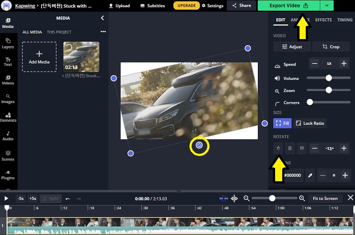
Task: Select the Text tool in sidebar
Action: [8, 61]
